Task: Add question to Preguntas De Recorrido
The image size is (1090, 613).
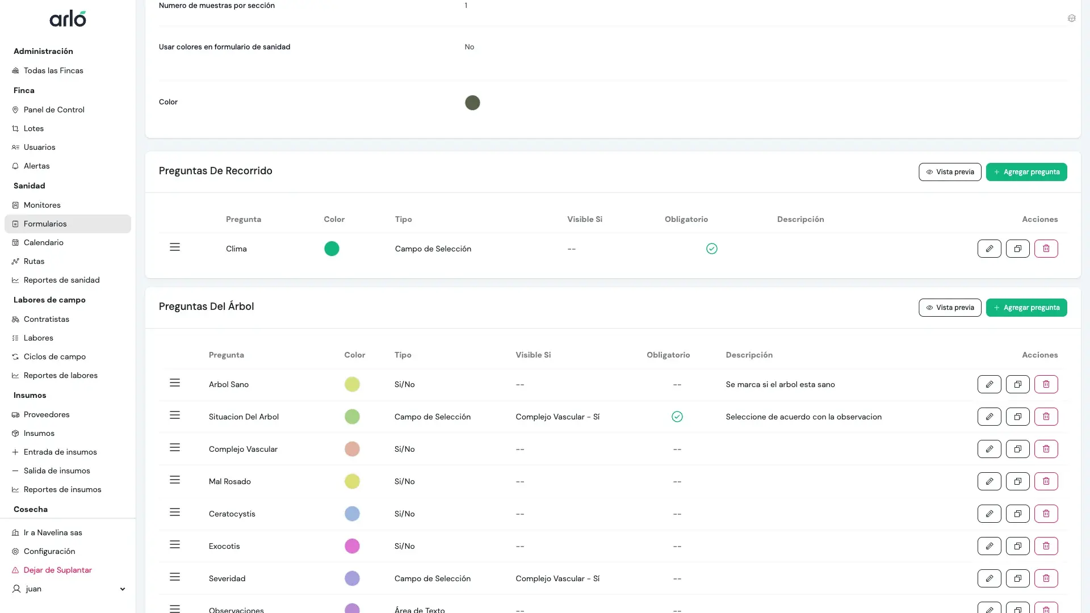Action: 1026,172
